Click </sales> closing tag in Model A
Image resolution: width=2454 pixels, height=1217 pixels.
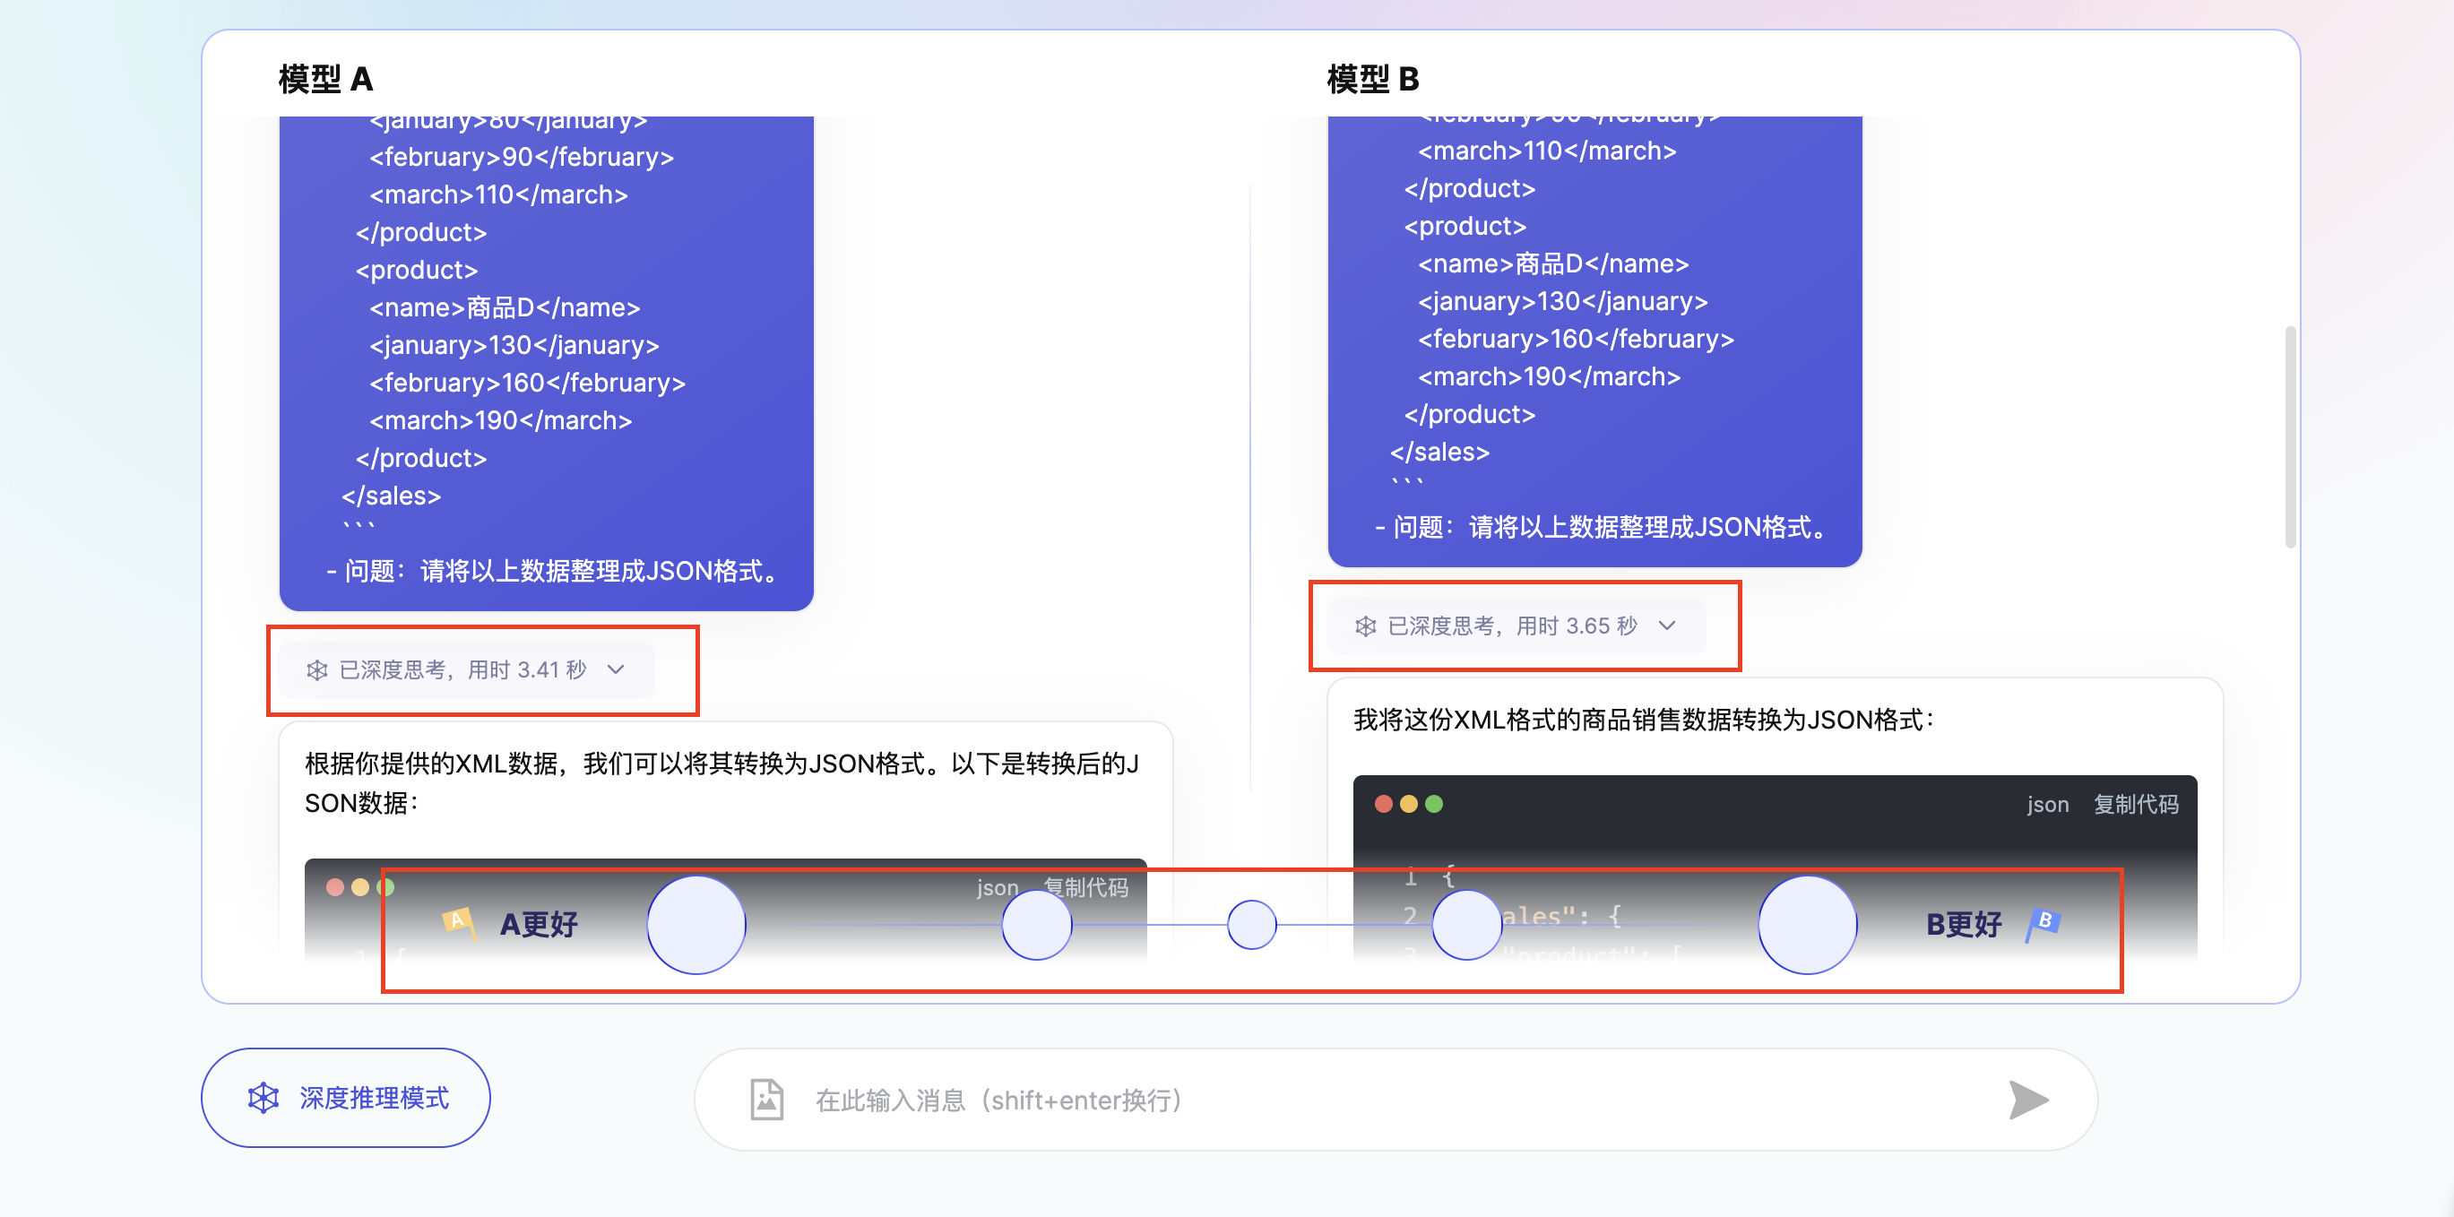tap(392, 496)
